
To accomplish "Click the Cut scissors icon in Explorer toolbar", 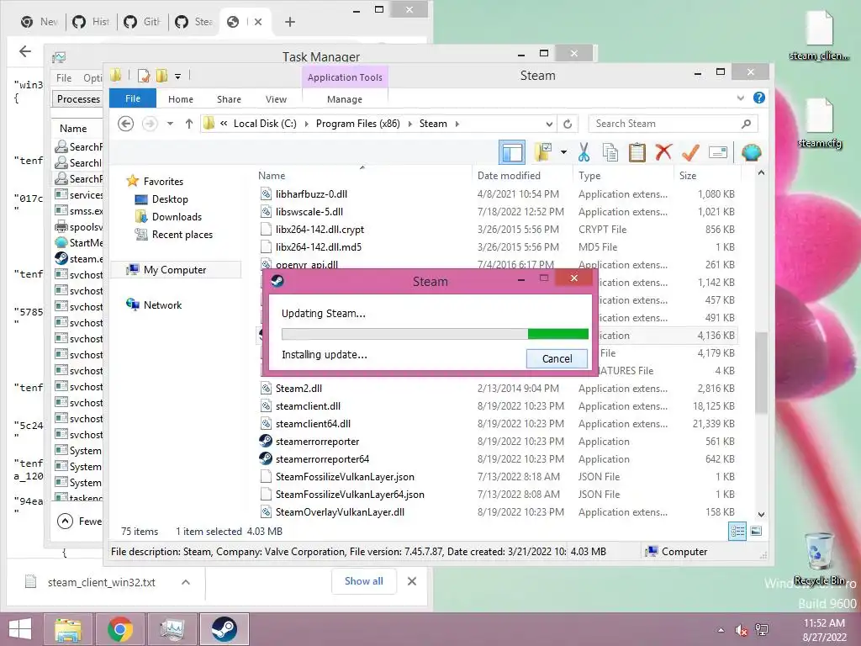I will (x=584, y=152).
